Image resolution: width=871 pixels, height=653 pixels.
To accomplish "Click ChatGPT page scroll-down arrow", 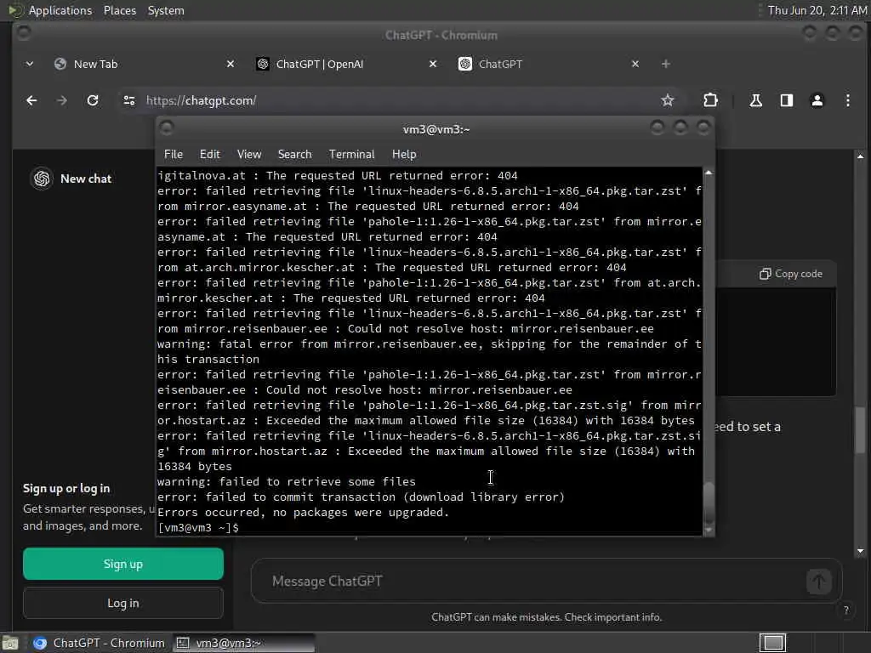I will [860, 551].
